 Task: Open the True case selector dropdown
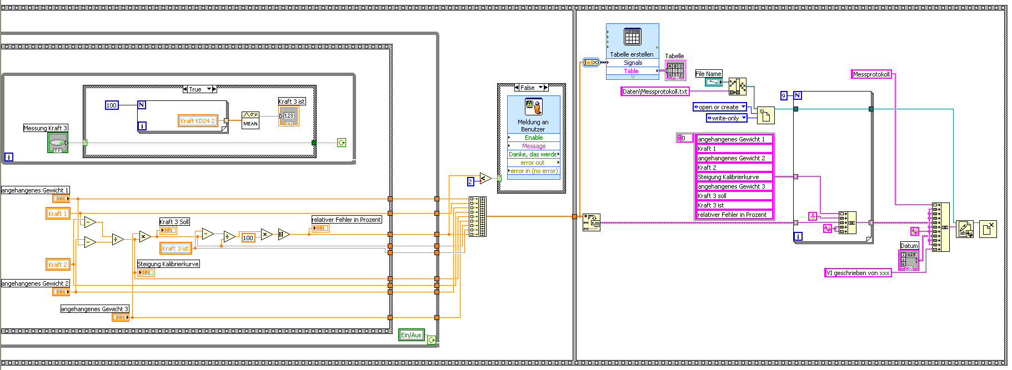209,89
